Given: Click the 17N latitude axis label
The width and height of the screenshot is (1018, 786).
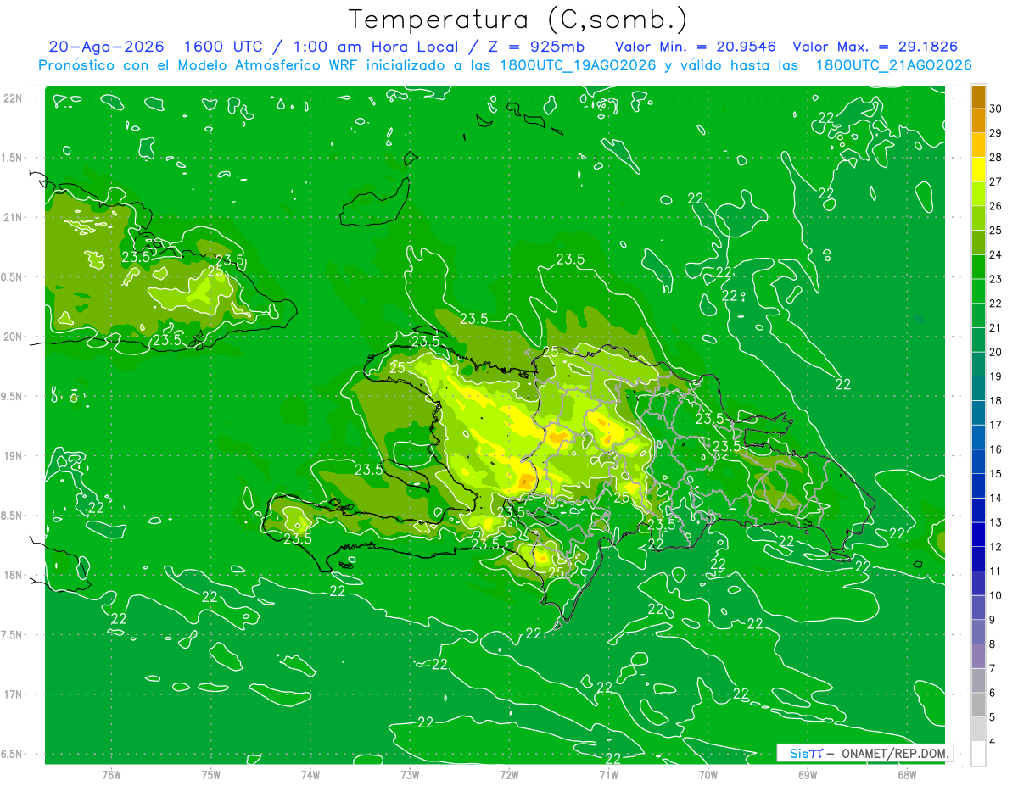Looking at the screenshot, I should [14, 694].
